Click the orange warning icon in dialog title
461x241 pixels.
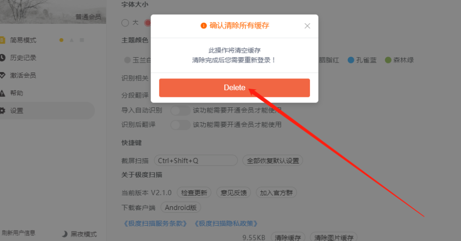[203, 26]
